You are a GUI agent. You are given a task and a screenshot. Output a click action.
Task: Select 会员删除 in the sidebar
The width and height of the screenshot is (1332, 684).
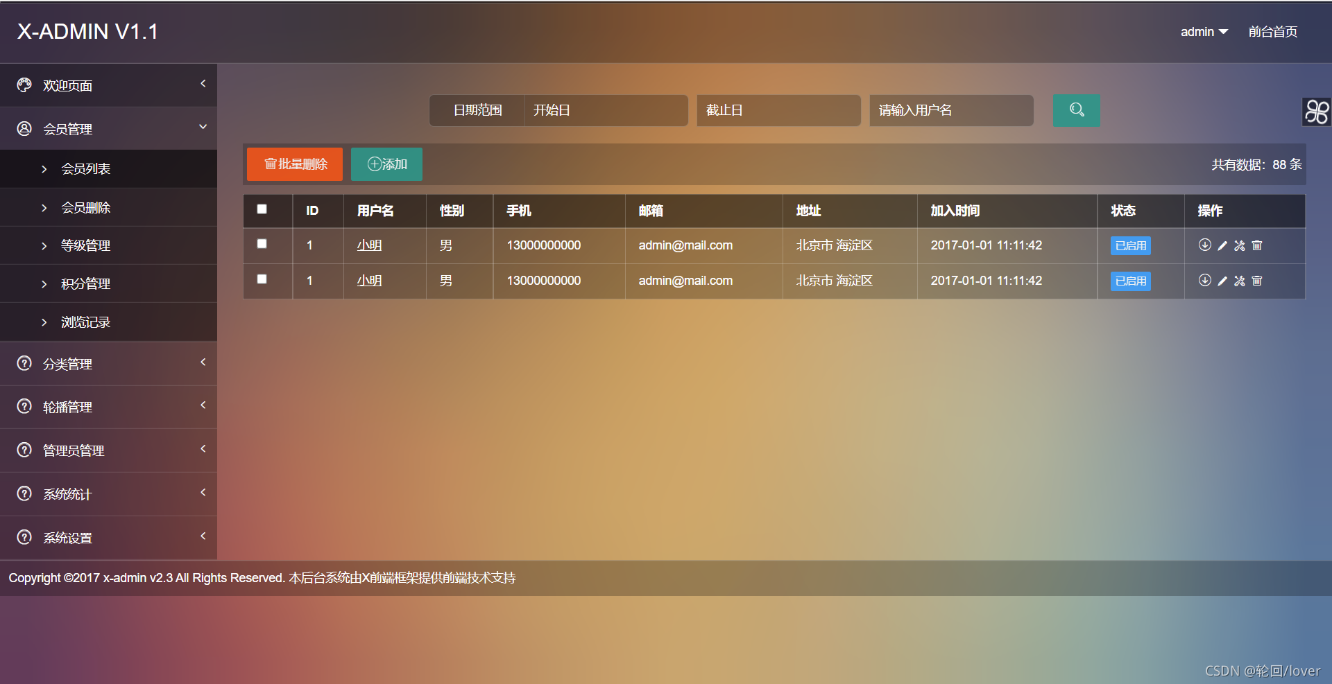click(x=86, y=208)
